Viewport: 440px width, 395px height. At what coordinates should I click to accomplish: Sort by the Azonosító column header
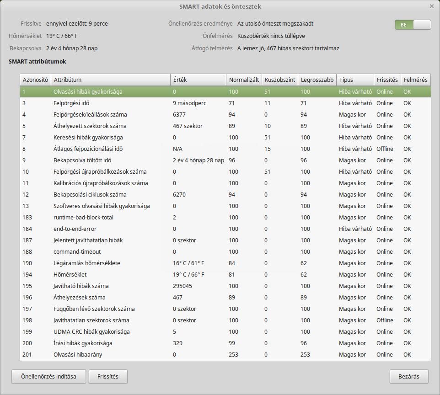tap(35, 80)
